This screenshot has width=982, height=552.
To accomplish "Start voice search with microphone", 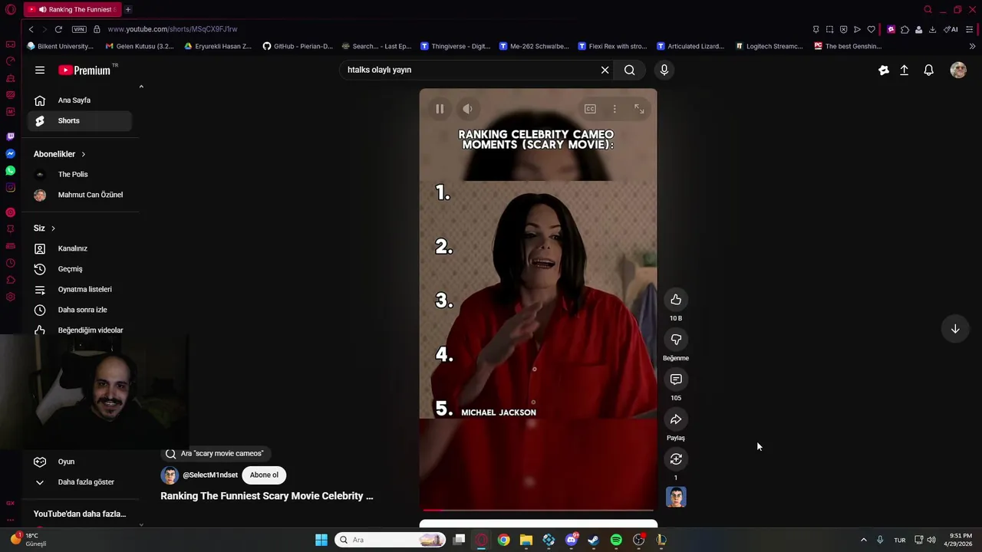I will pos(664,70).
